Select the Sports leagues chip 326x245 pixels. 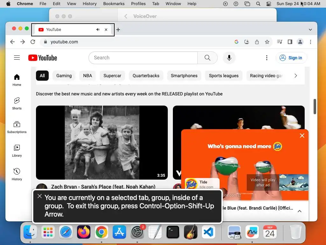coord(224,76)
